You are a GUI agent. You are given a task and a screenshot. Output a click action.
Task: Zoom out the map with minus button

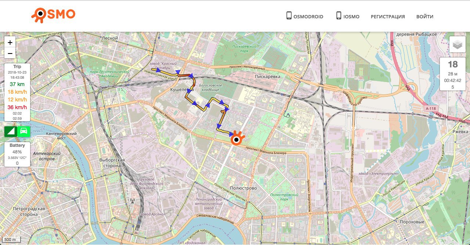10,53
